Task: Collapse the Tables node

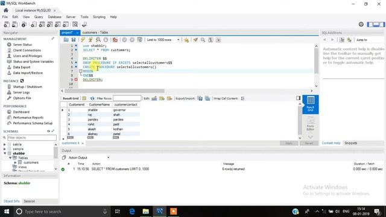Action: coord(10,158)
